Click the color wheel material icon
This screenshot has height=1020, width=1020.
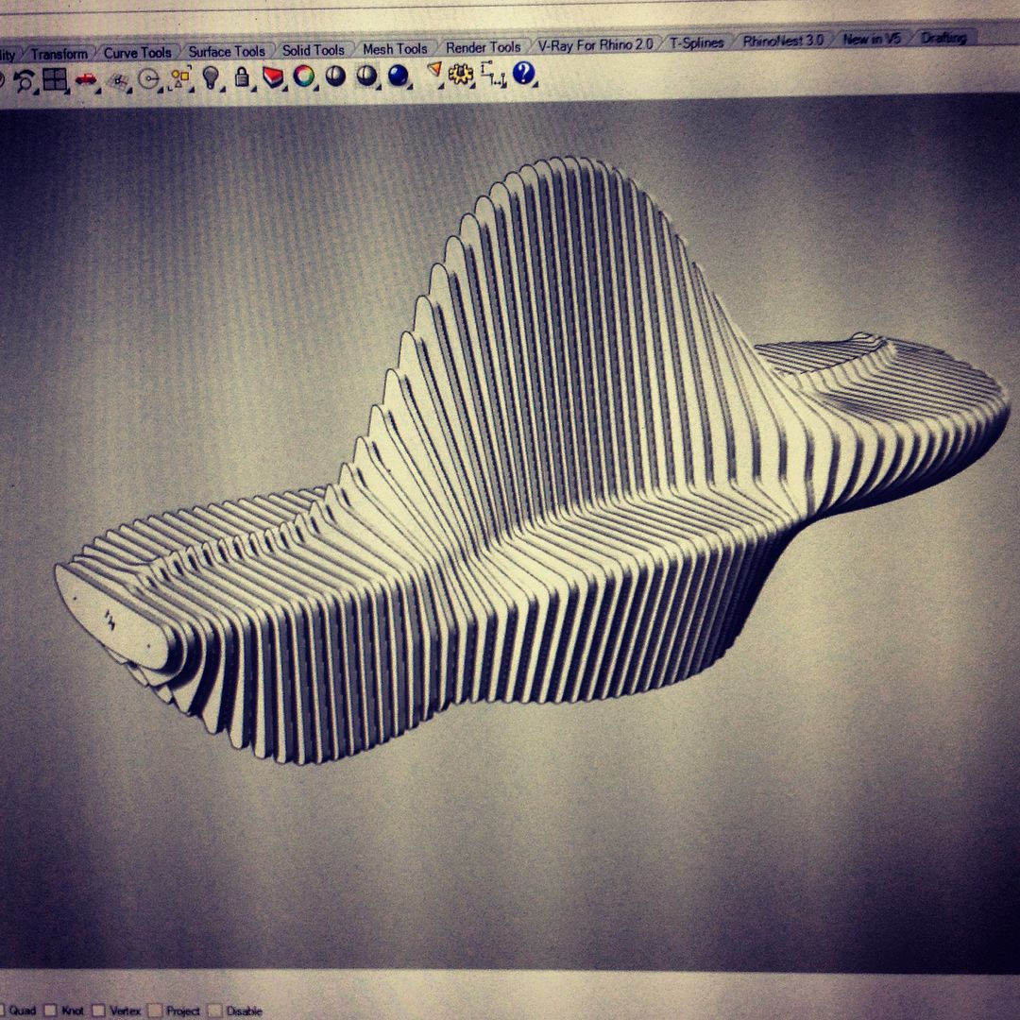point(304,76)
